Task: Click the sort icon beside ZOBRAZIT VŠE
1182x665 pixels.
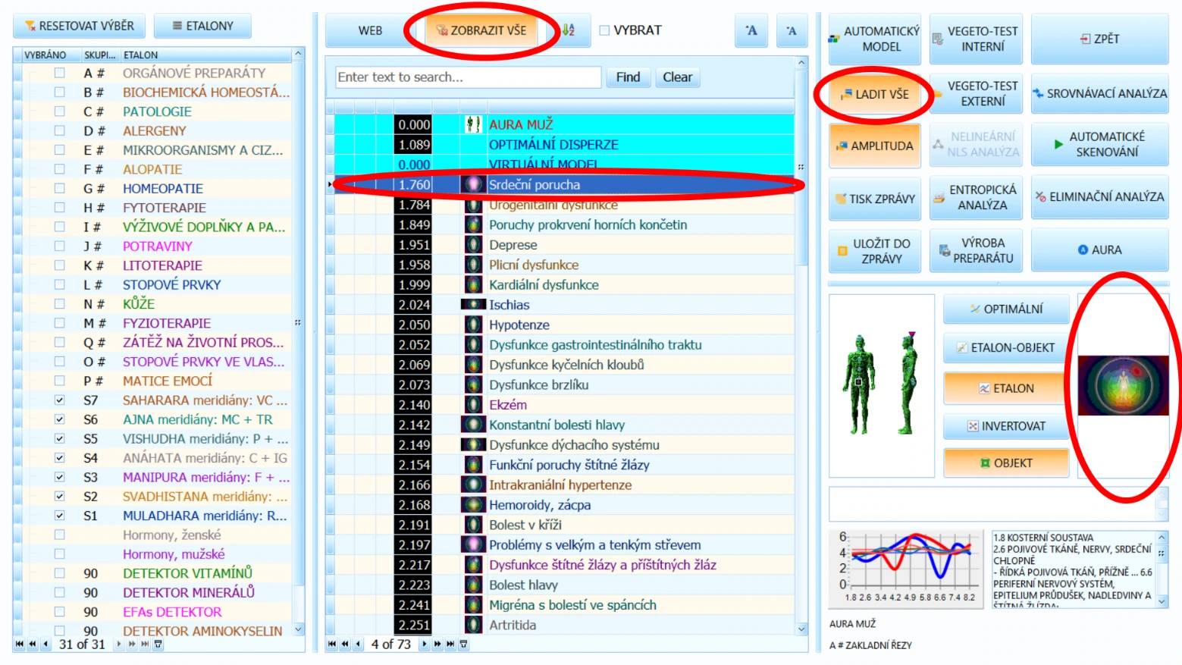Action: click(568, 30)
